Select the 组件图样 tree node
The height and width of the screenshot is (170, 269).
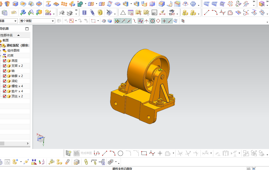(x=13, y=51)
